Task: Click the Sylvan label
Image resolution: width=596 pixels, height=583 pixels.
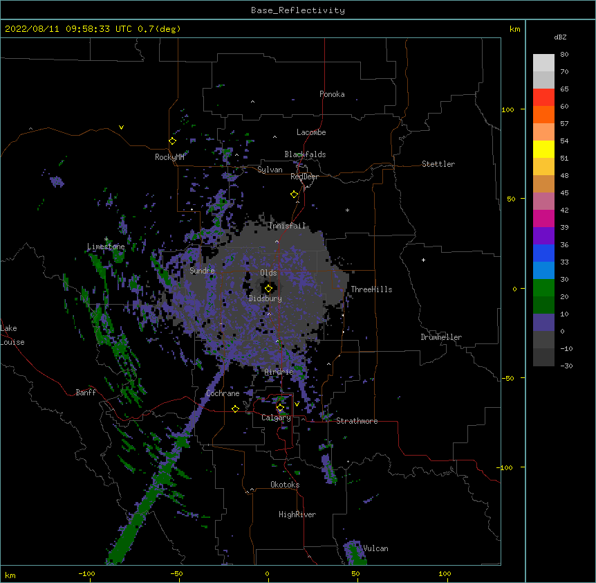Action: click(x=270, y=170)
